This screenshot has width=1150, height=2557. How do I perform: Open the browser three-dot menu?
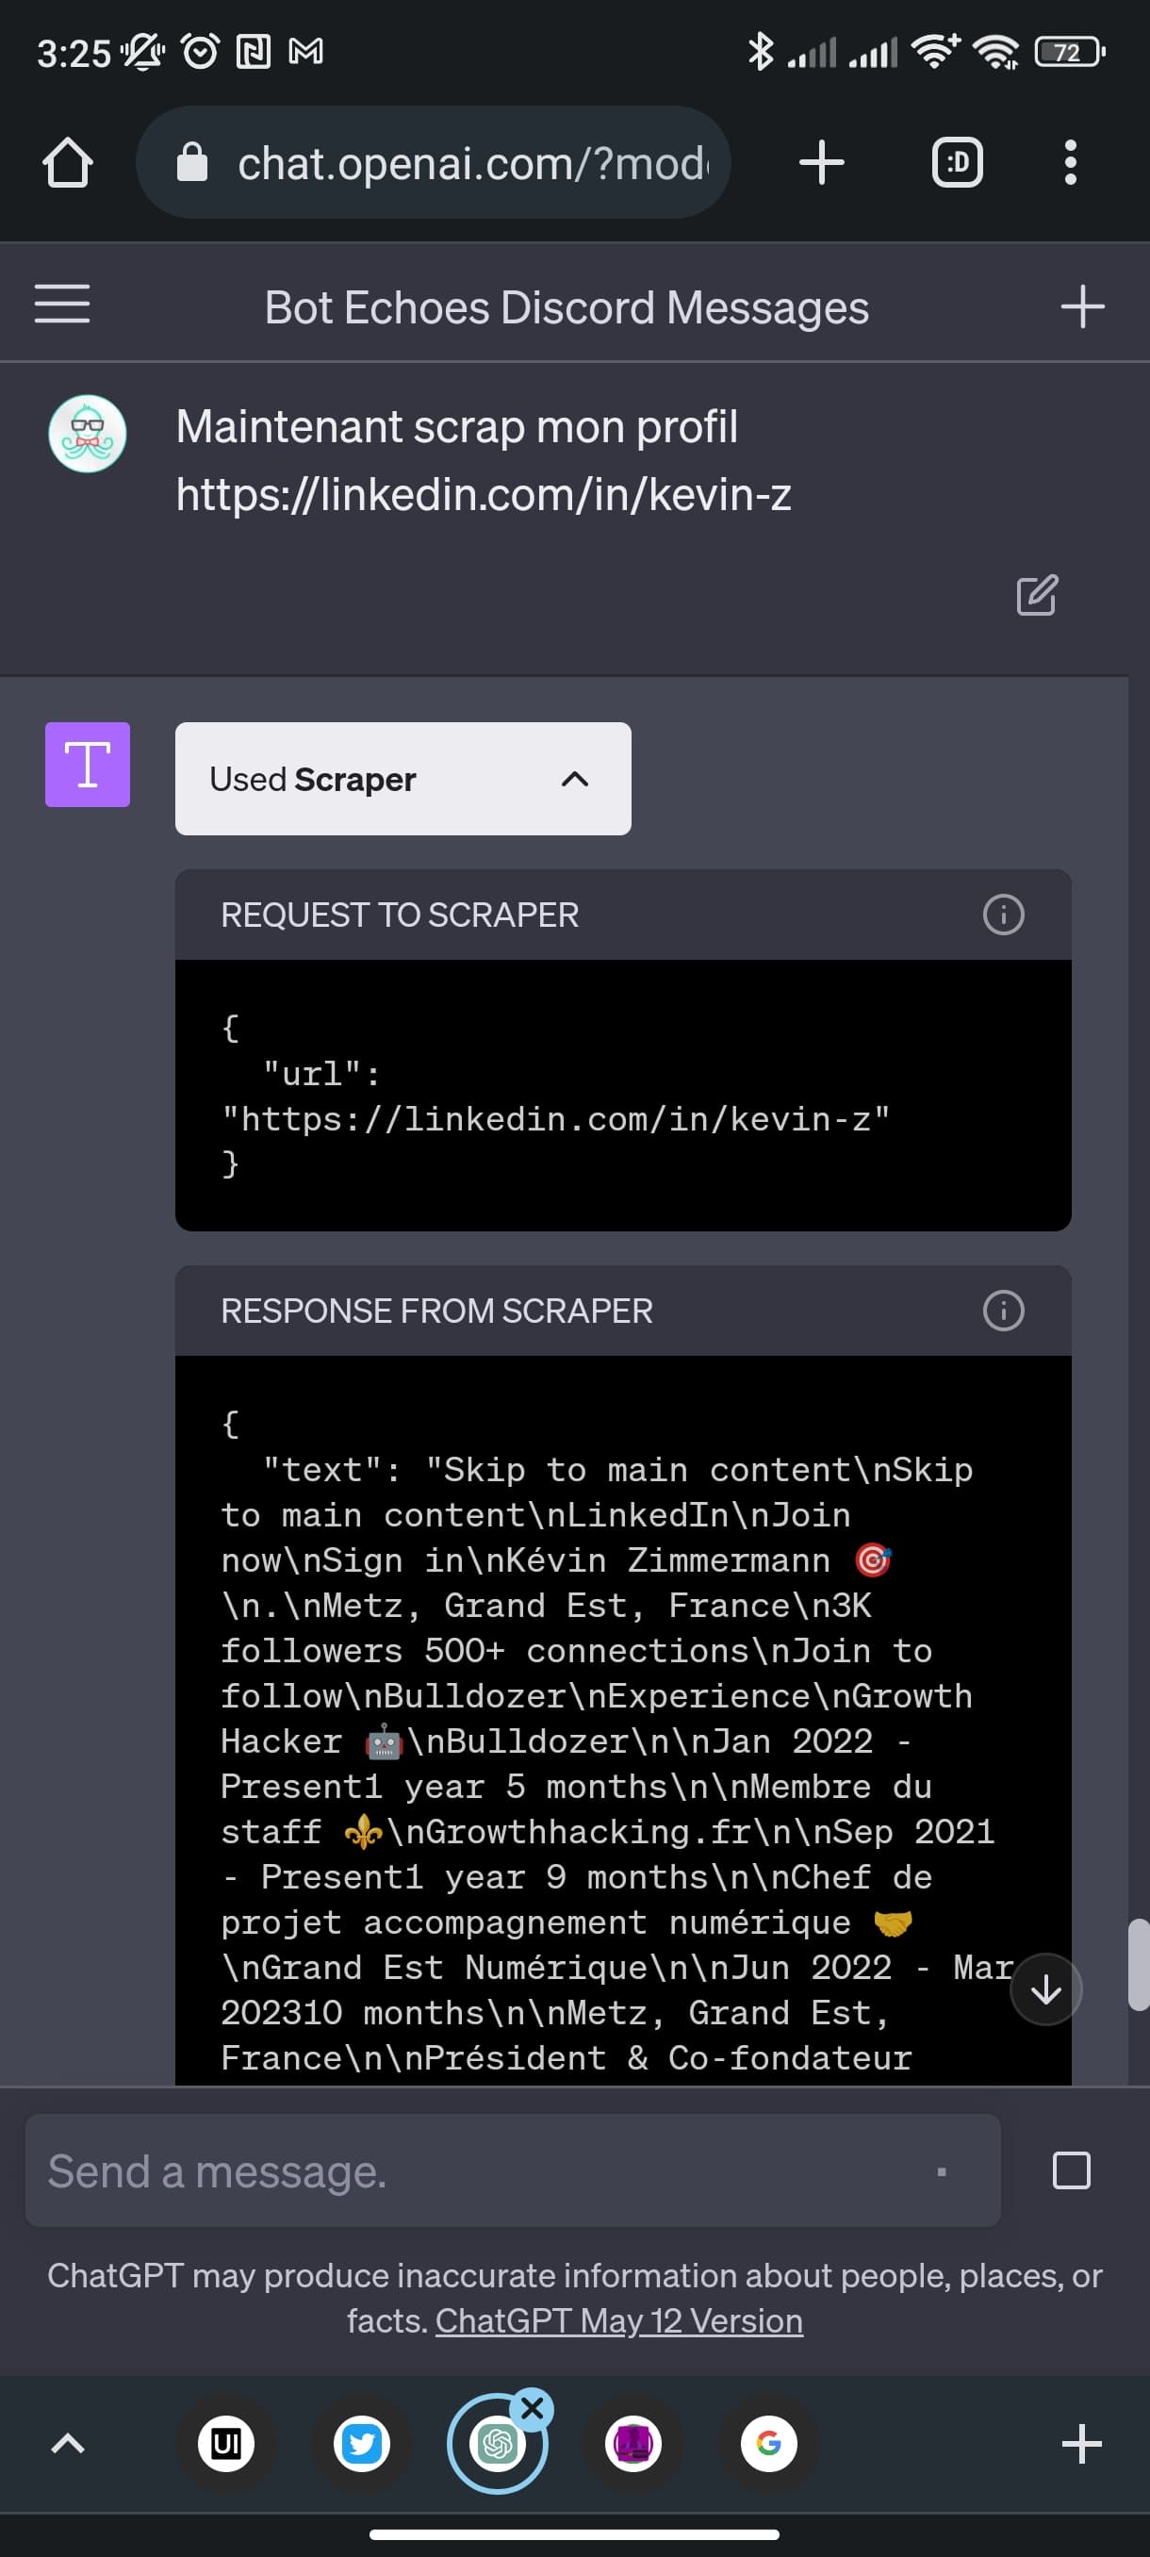(x=1070, y=163)
